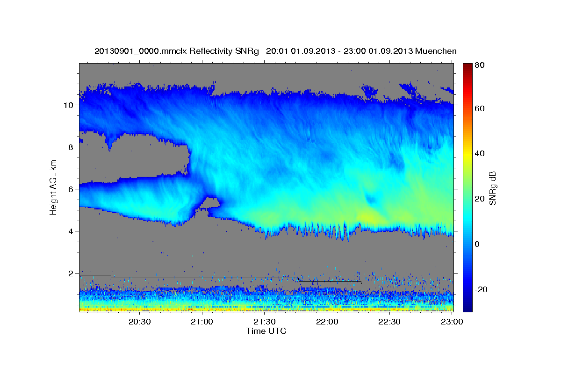Click the yellow near-ground reflectivity band at plot bottom
The height and width of the screenshot is (374, 561).
(266, 309)
